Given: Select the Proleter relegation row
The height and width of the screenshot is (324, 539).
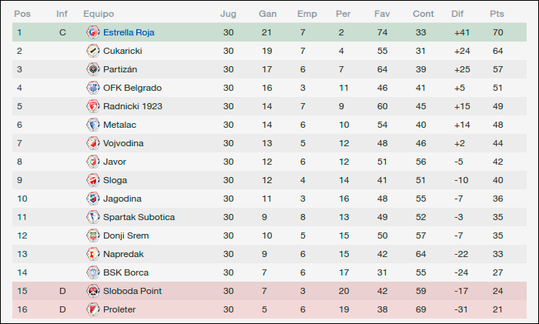Looking at the screenshot, I should (269, 309).
